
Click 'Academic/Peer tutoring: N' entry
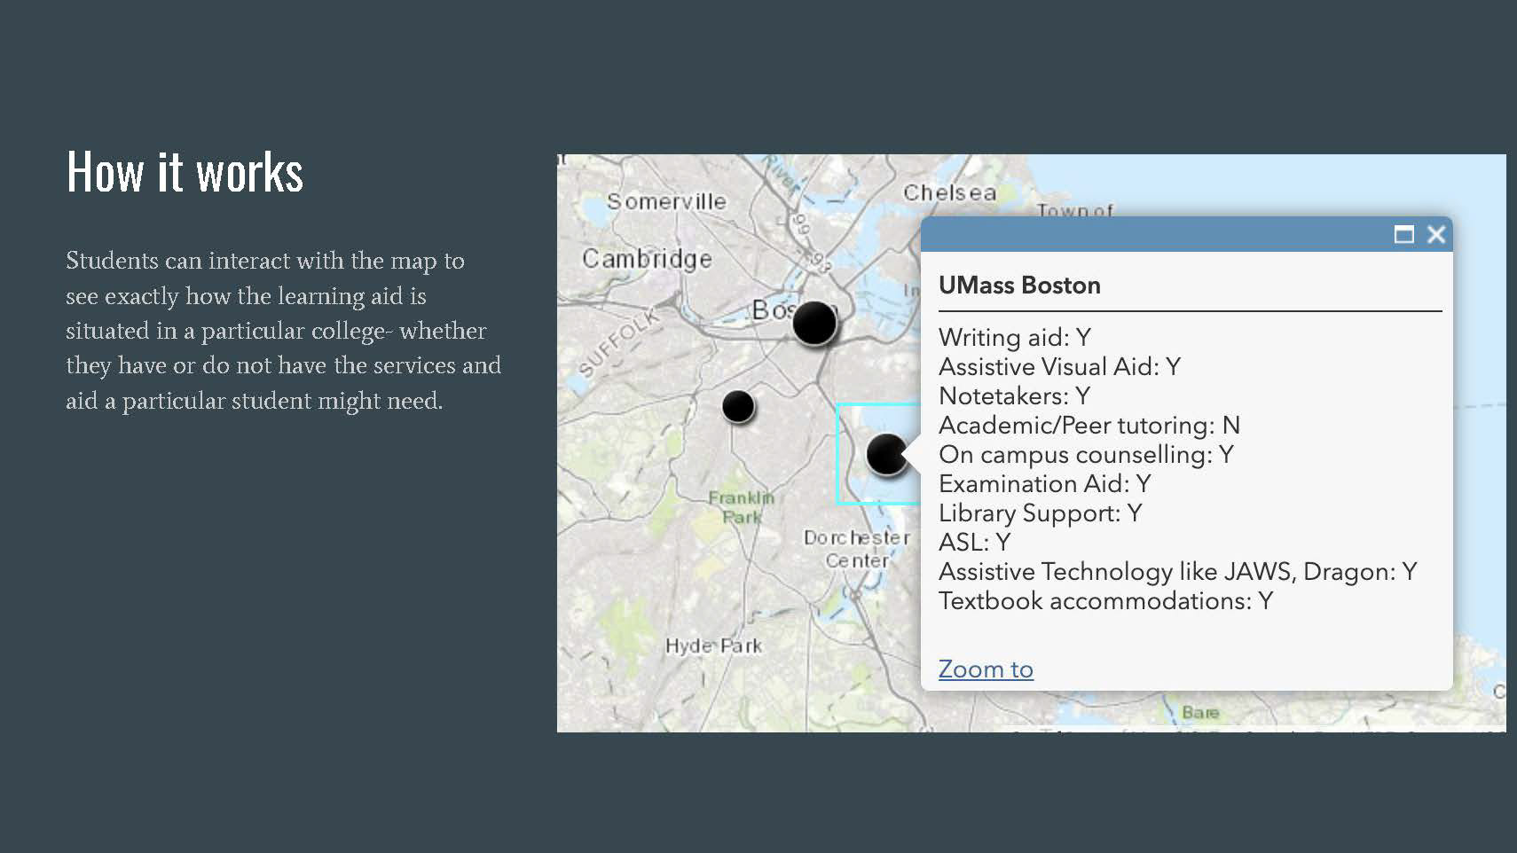pos(1089,426)
